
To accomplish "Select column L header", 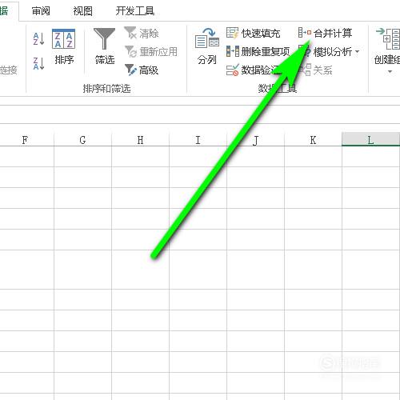I will tap(370, 140).
